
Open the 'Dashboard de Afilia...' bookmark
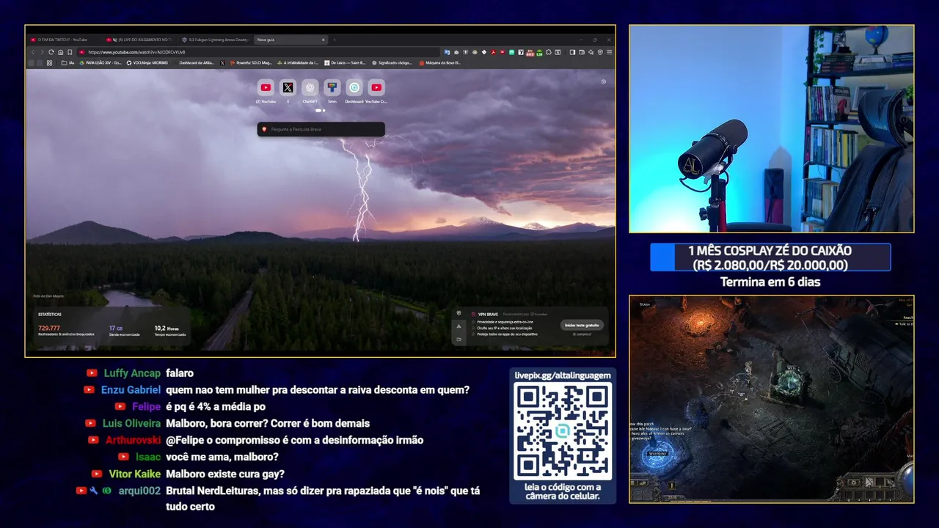click(197, 63)
